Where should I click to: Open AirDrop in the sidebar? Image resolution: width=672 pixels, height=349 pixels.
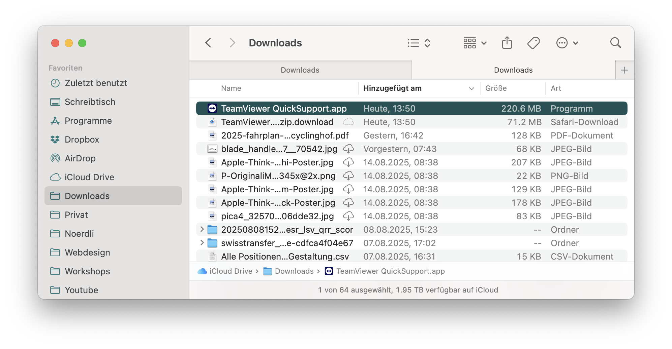[113, 158]
